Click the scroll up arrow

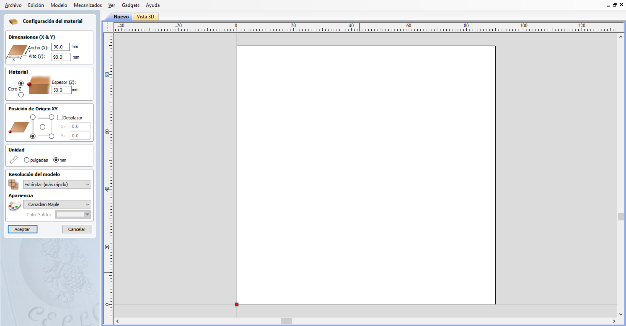(x=621, y=37)
